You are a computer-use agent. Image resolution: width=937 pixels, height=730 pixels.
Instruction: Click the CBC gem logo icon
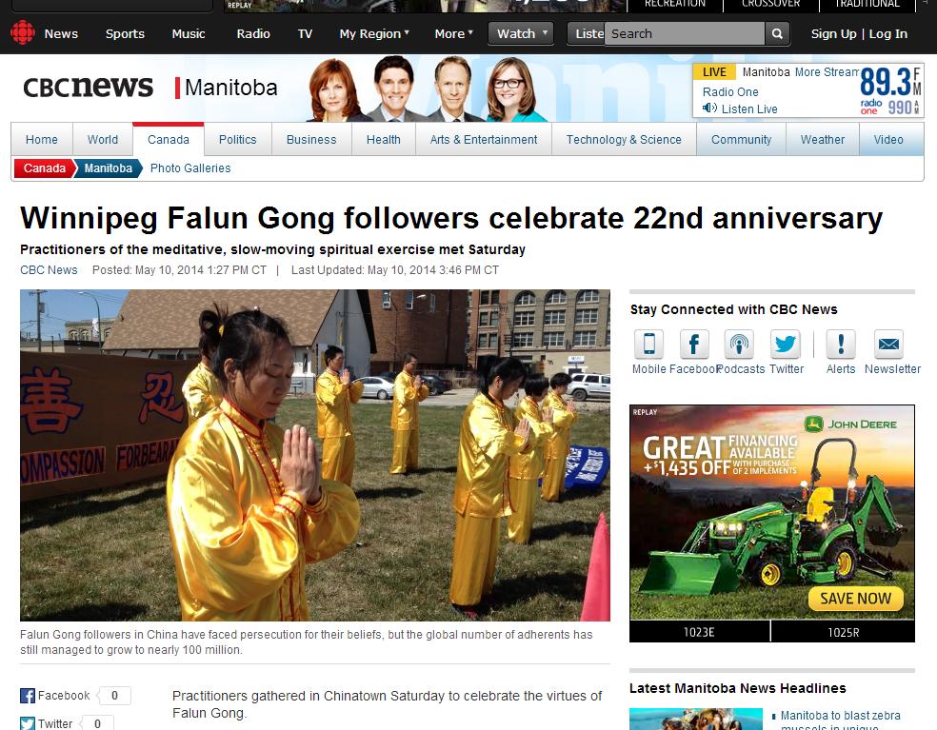coord(23,33)
